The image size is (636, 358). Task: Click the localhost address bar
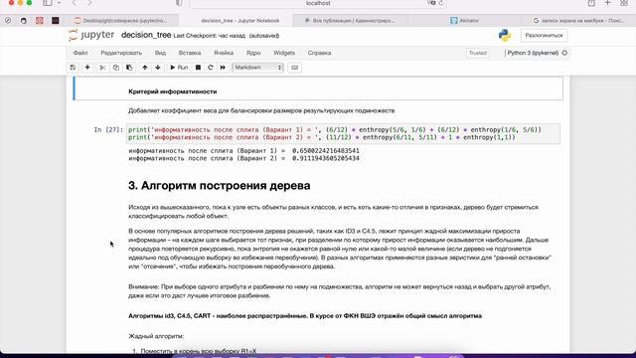(318, 3)
